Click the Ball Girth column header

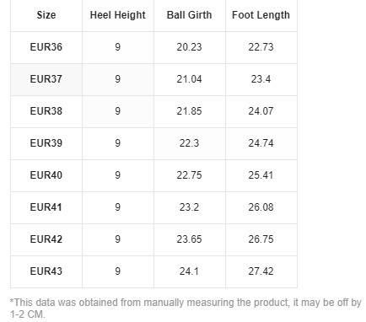pyautogui.click(x=190, y=15)
